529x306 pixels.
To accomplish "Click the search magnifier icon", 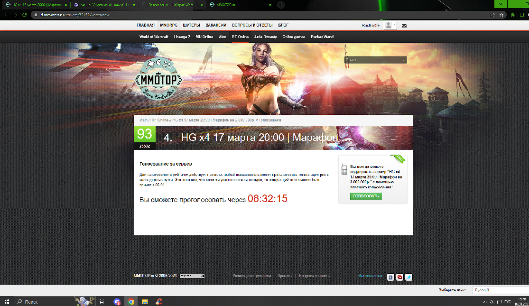I will 403,60.
